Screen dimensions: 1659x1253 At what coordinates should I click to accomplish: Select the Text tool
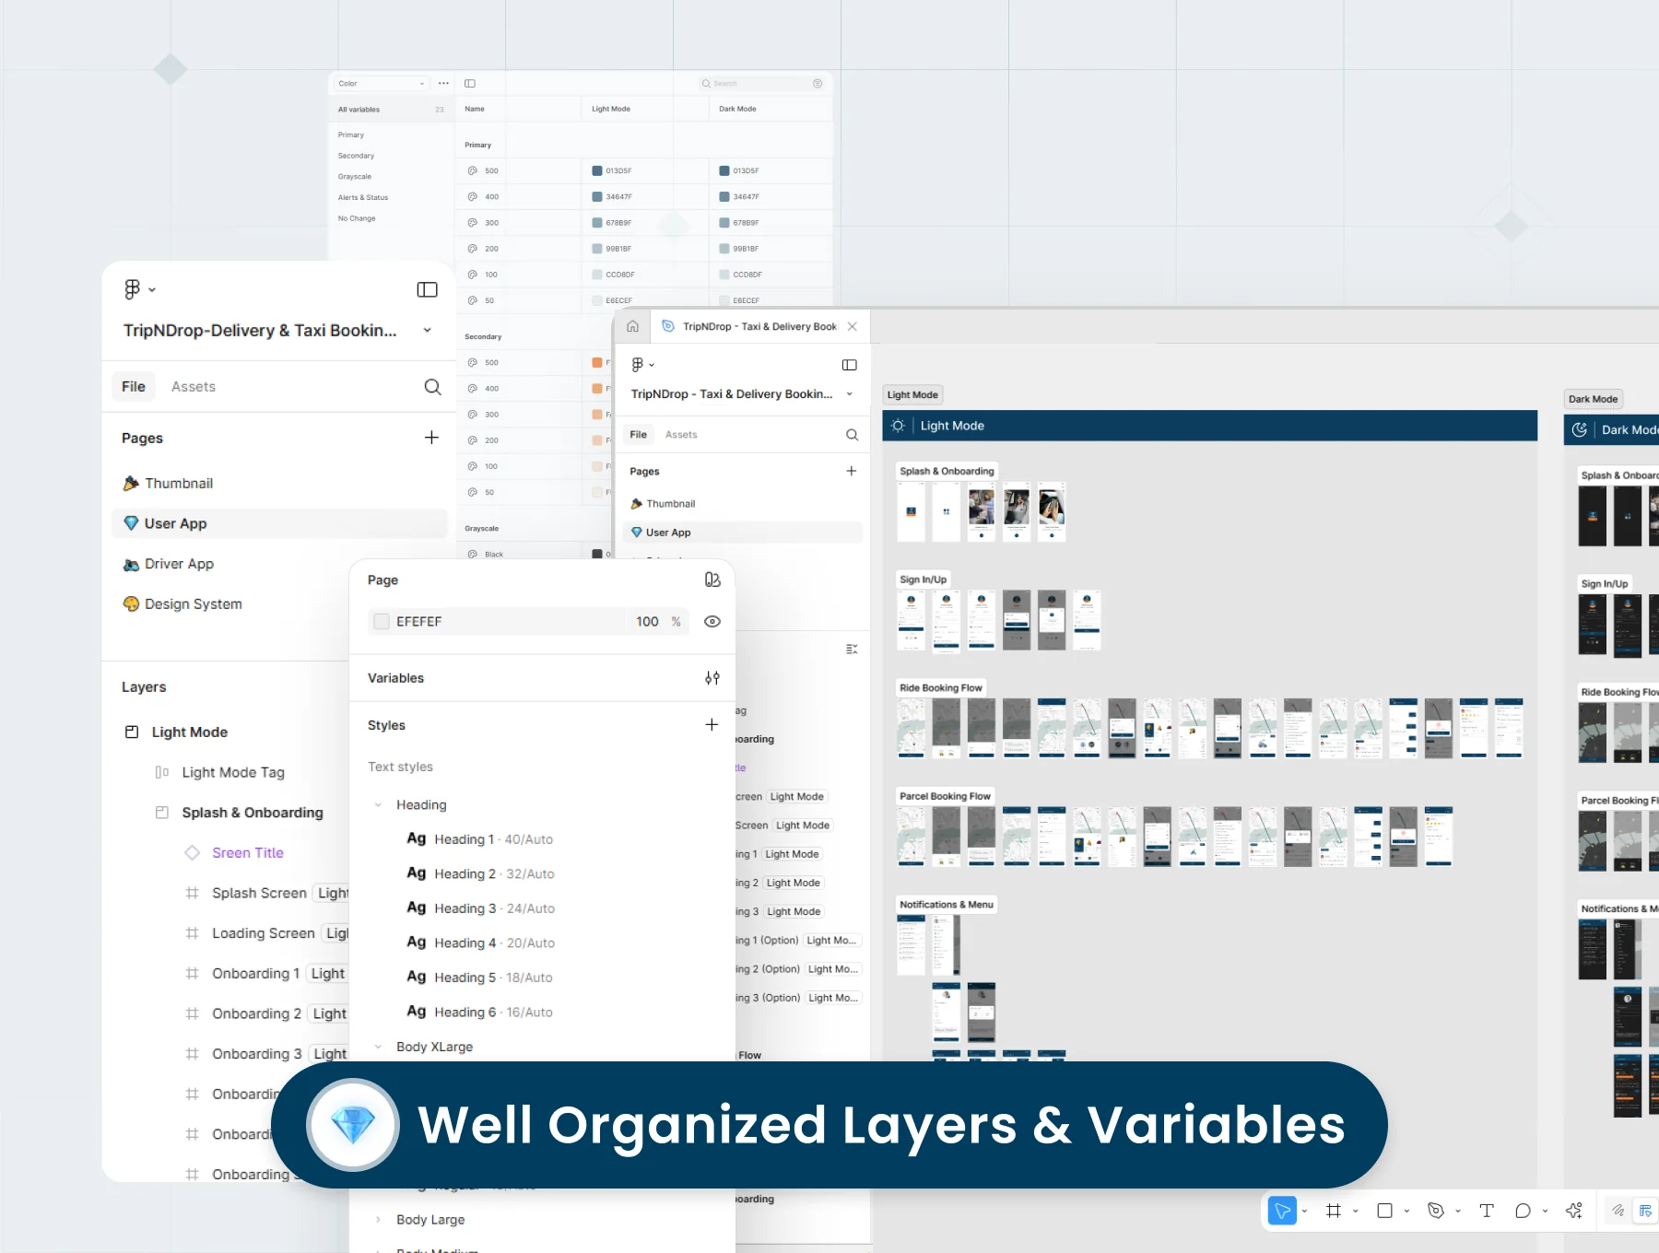click(x=1487, y=1211)
